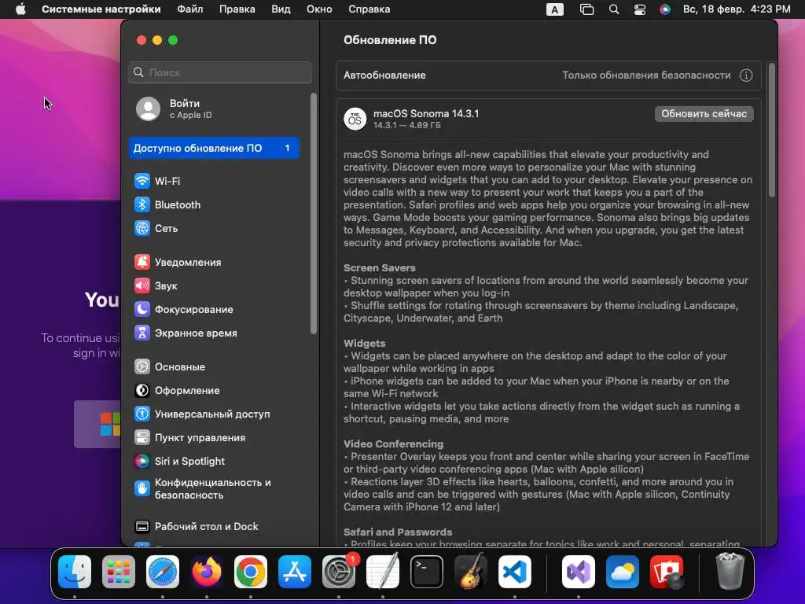
Task: Open Trash in the Dock
Action: (x=730, y=572)
